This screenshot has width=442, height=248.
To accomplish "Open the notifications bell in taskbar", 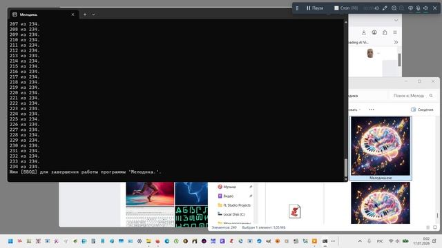I will tap(434, 241).
